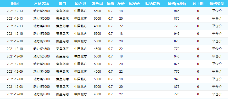
Task: Select date 2021-12-13 in the 动力煤4500 row
Action: [x=15, y=26]
